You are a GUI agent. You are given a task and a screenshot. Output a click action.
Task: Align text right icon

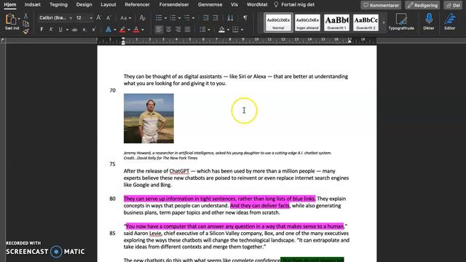[178, 29]
